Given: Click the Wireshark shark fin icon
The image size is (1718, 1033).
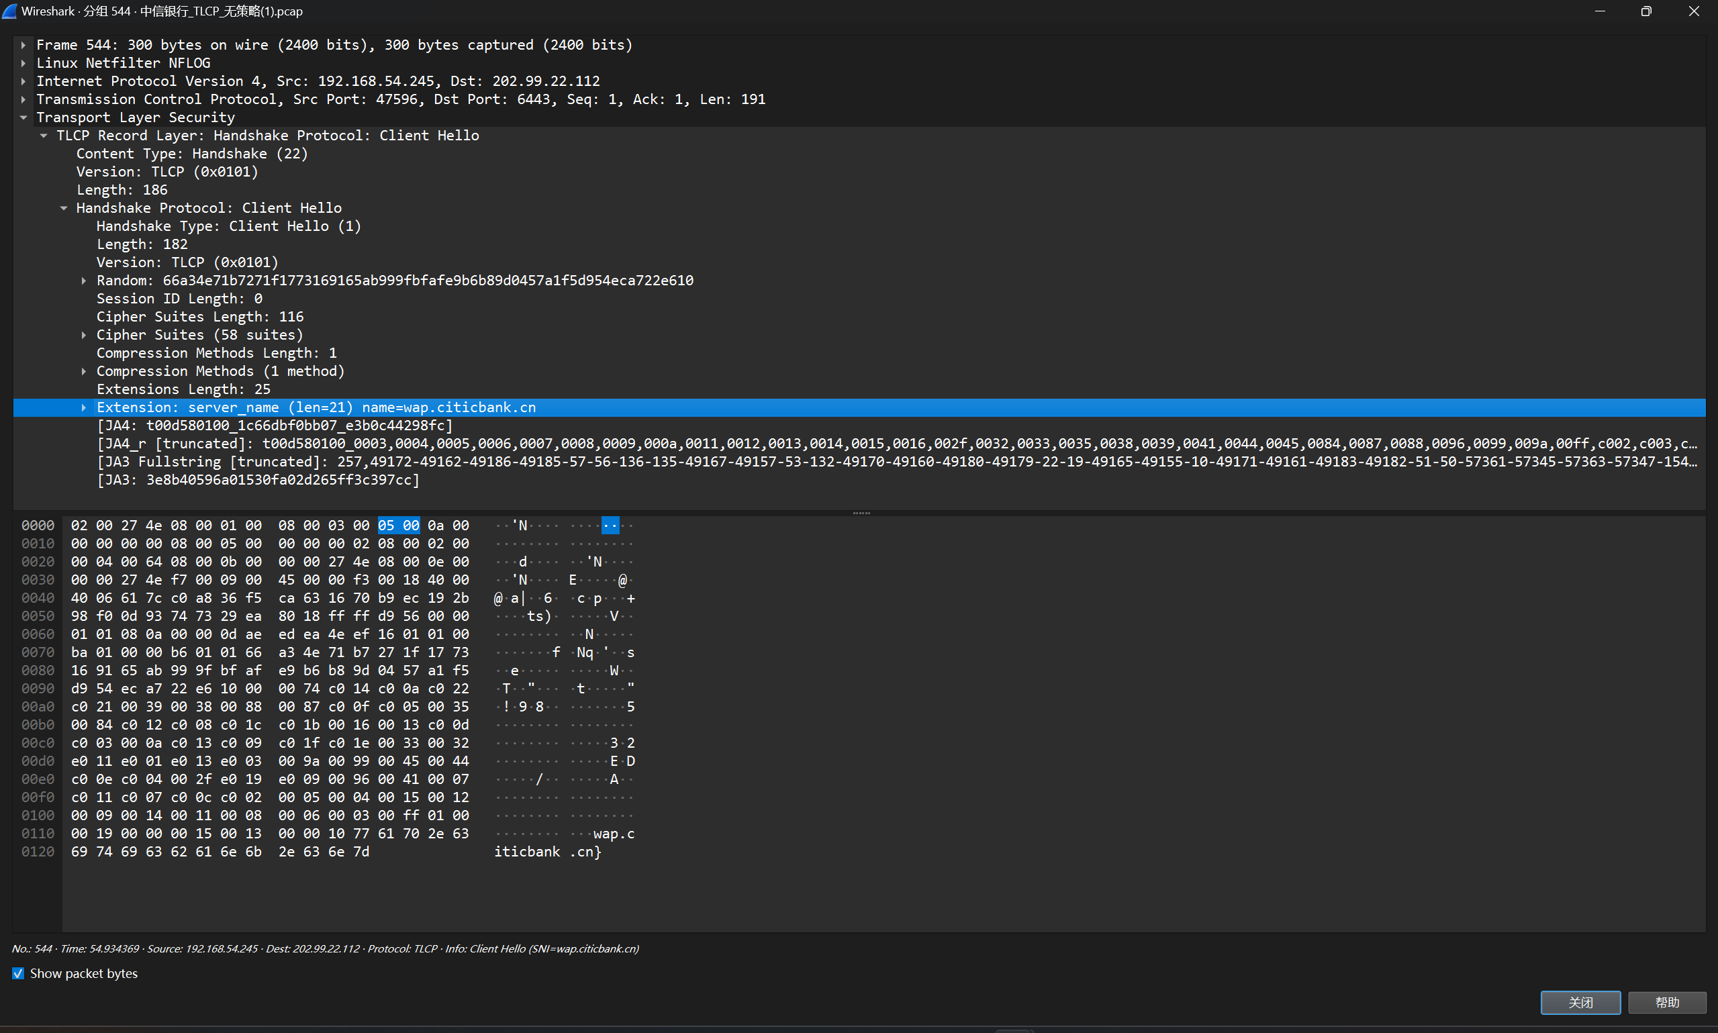Looking at the screenshot, I should tap(10, 11).
